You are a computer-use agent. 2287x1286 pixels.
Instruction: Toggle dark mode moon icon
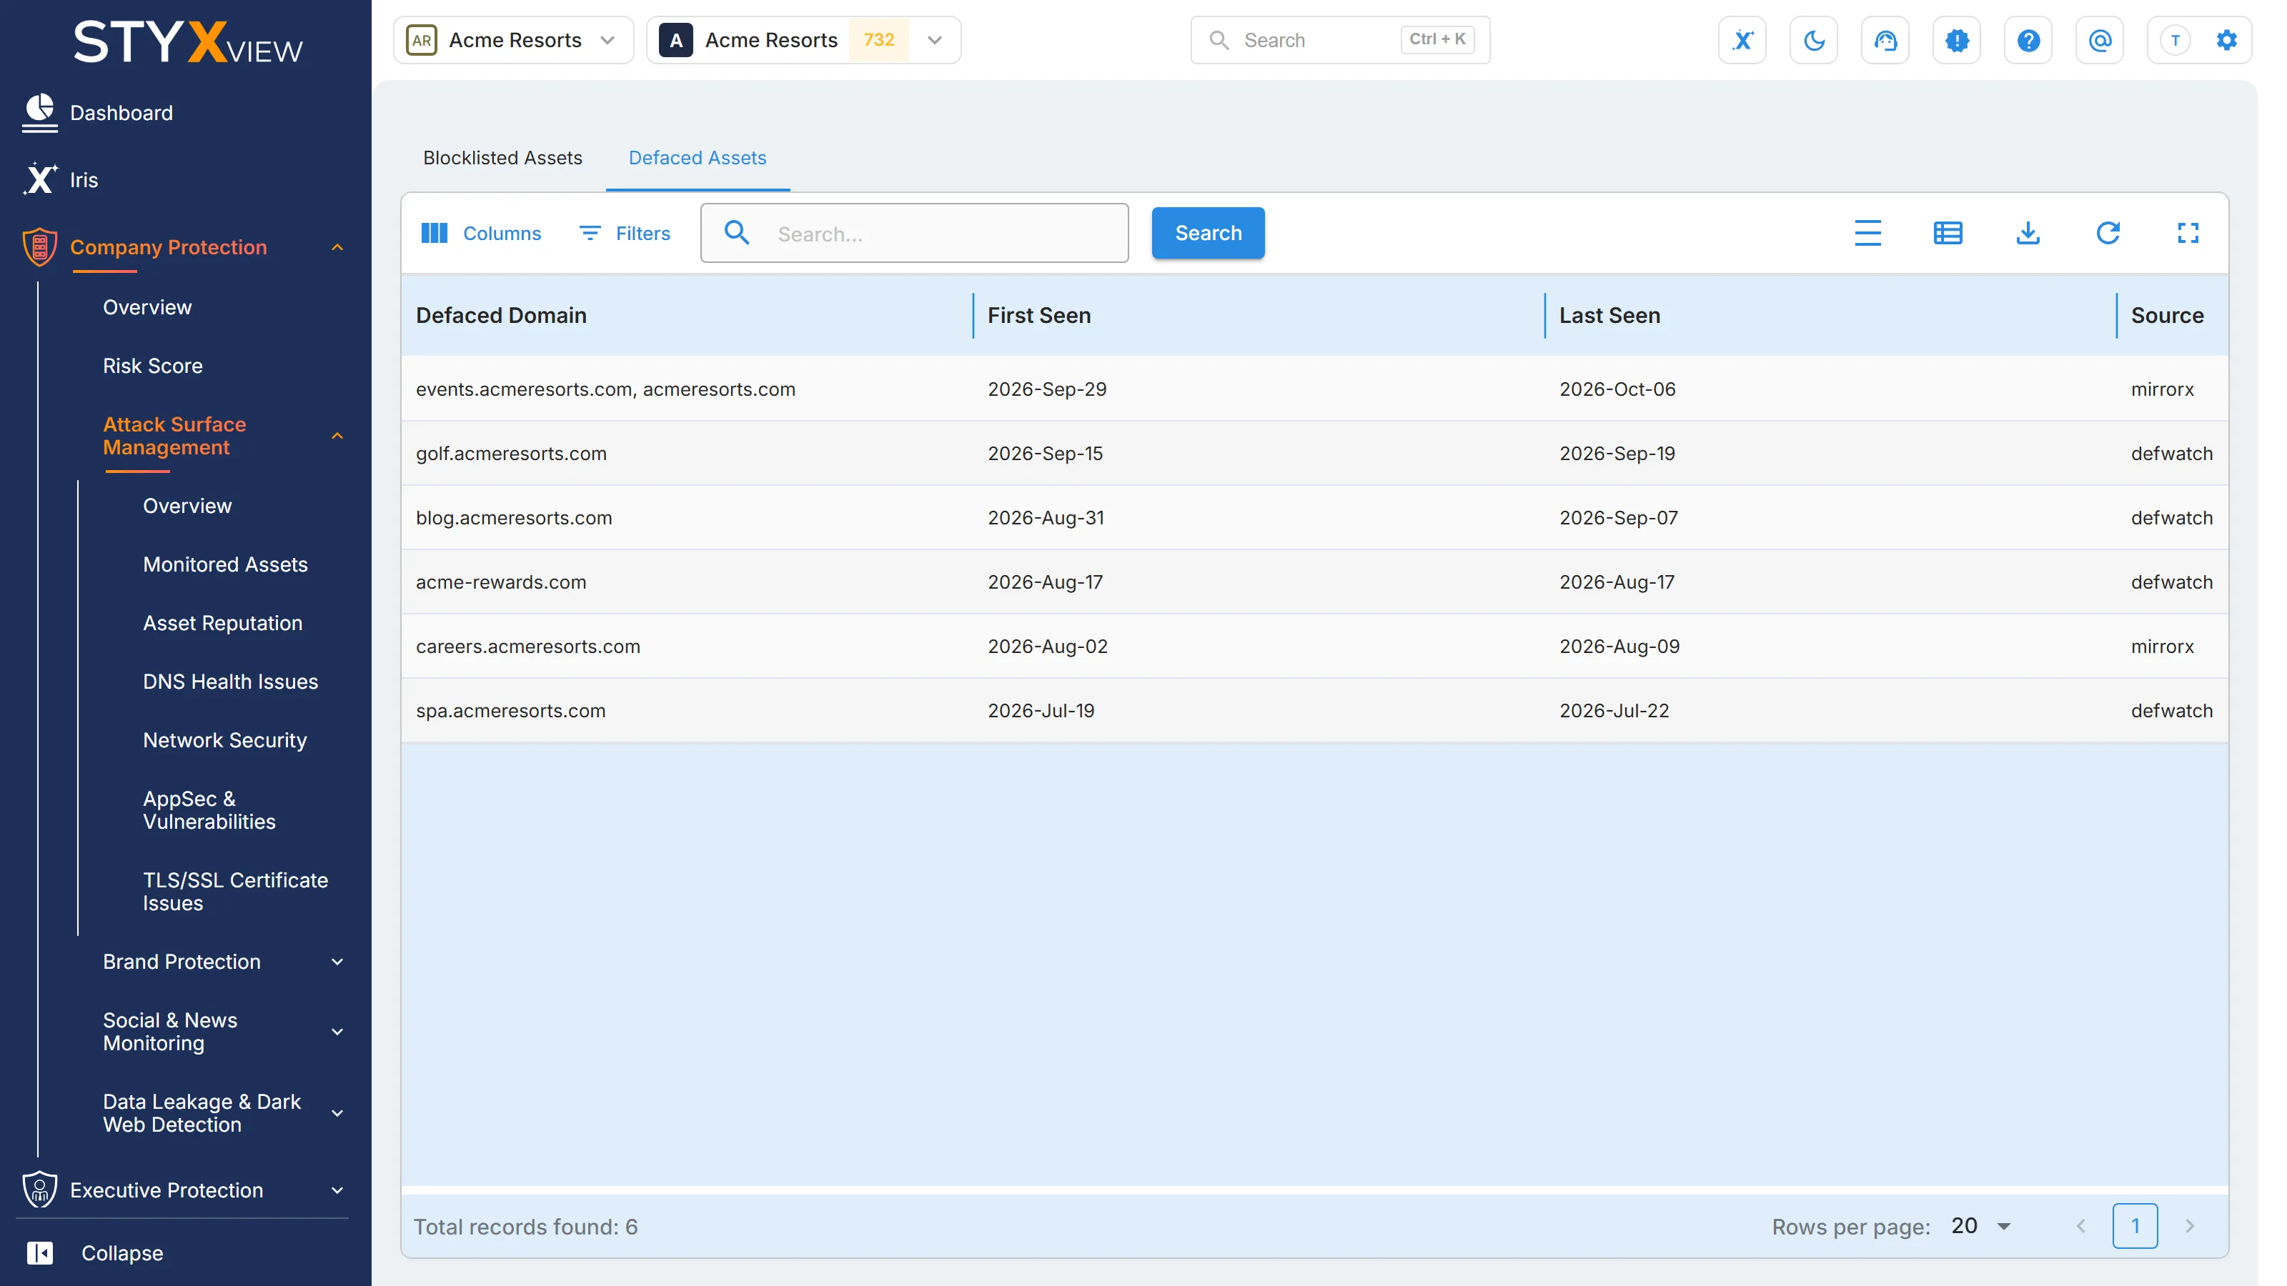point(1814,40)
